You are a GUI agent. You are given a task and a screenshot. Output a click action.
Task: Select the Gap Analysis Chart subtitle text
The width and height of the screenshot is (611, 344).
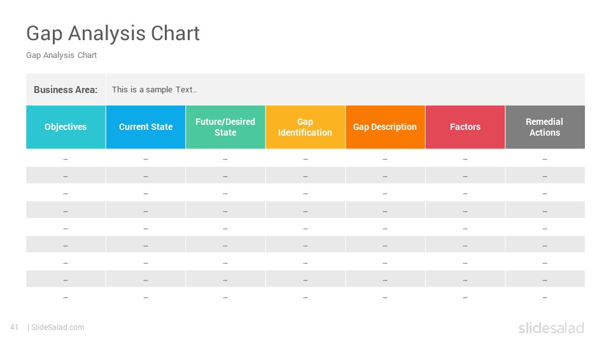click(62, 55)
